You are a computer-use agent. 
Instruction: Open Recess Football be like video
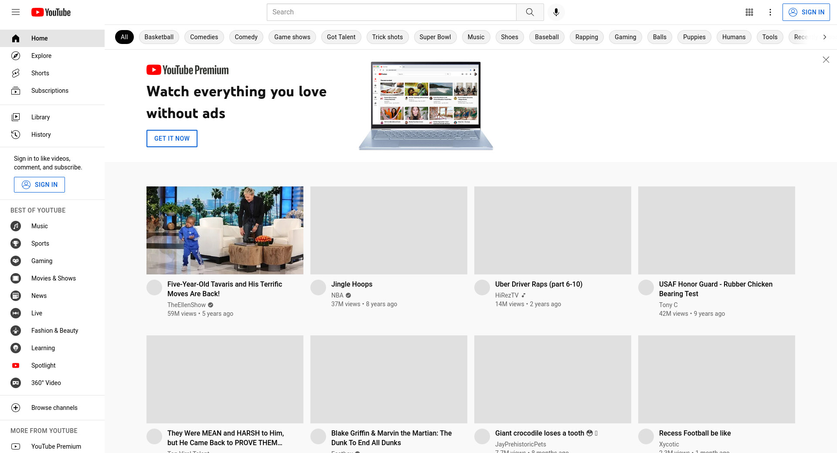pos(695,433)
